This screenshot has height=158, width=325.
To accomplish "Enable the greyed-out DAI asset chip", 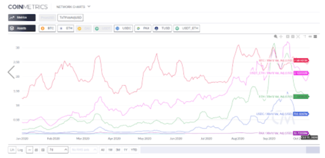I will pos(84,28).
